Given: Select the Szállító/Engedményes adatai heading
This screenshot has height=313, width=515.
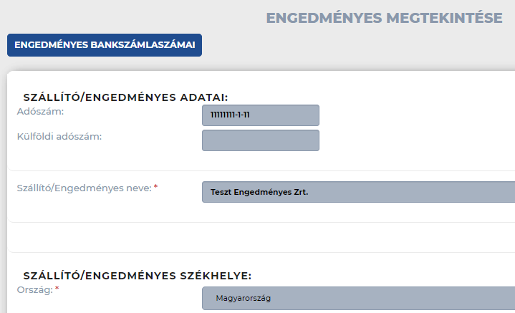Looking at the screenshot, I should (125, 97).
